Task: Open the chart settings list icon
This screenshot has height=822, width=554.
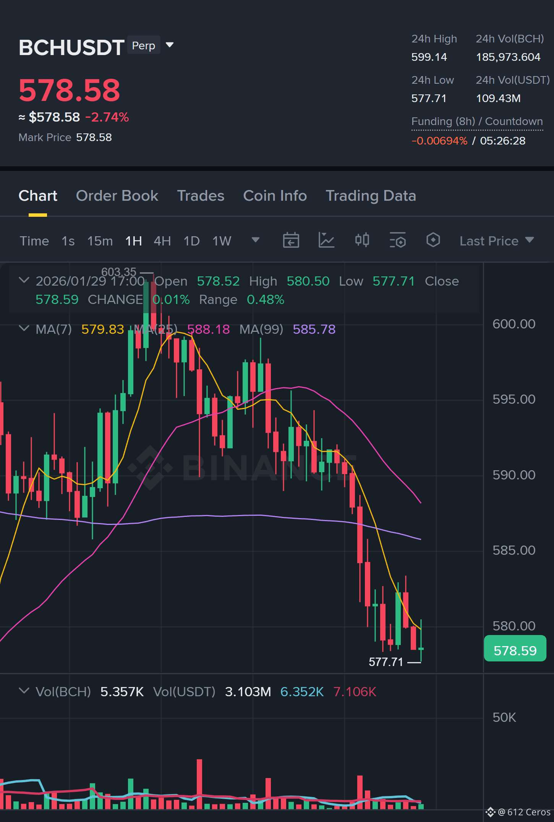Action: [397, 240]
